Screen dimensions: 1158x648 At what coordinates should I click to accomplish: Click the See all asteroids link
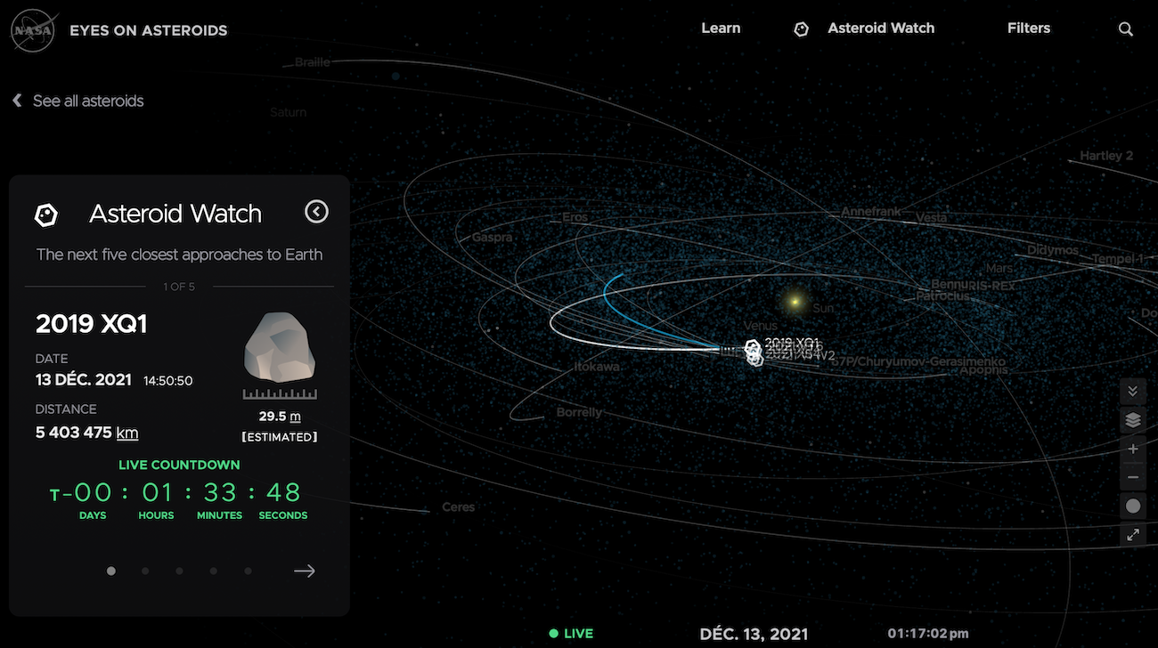(x=88, y=101)
